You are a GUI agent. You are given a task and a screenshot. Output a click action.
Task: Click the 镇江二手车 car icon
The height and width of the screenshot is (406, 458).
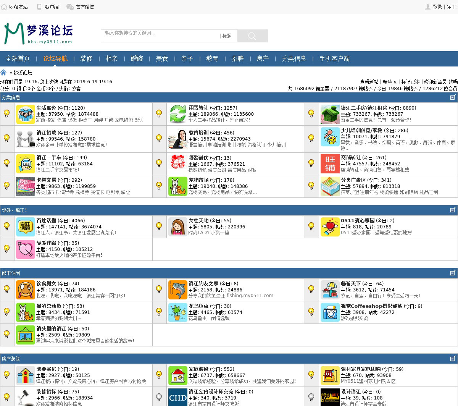click(25, 163)
